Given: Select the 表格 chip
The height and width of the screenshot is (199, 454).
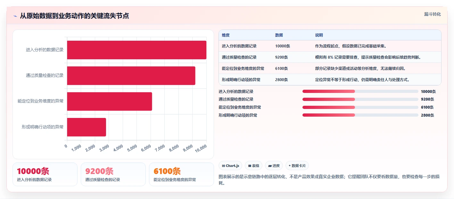Looking at the screenshot, I should point(253,166).
